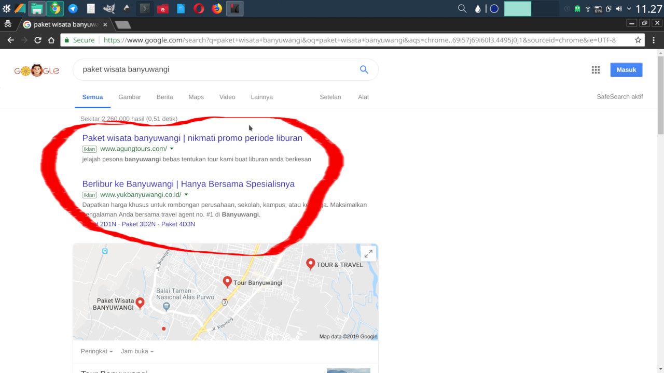Click the taskbar search magnifier
The height and width of the screenshot is (373, 664).
pos(462,9)
